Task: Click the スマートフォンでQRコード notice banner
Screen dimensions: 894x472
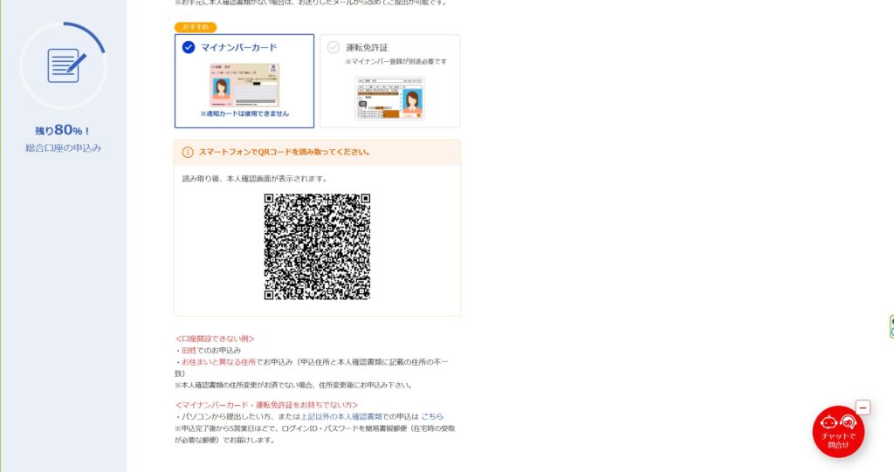Action: click(x=317, y=152)
